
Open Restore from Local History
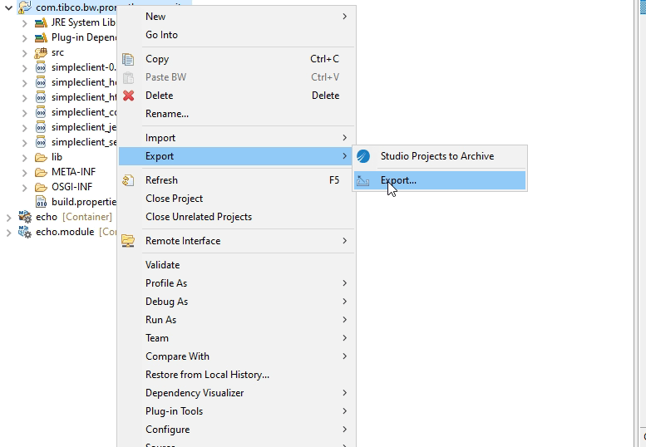point(207,375)
